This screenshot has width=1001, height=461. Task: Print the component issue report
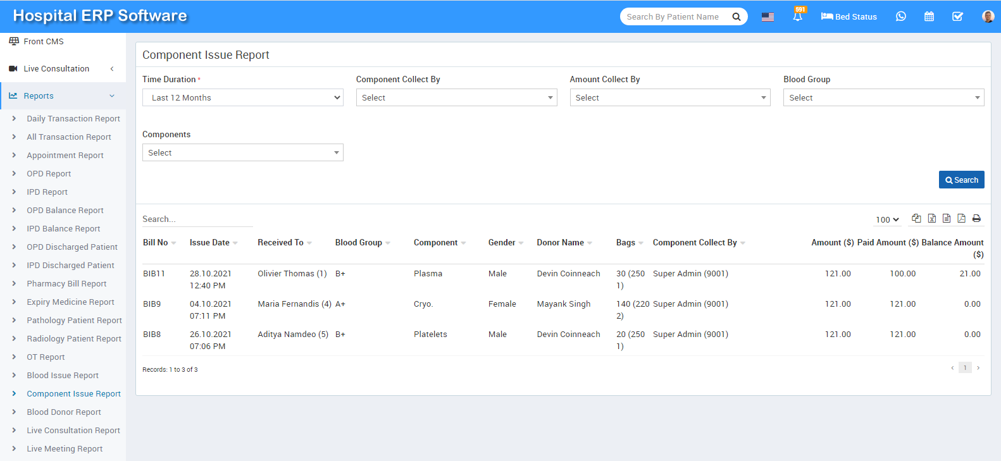(976, 219)
